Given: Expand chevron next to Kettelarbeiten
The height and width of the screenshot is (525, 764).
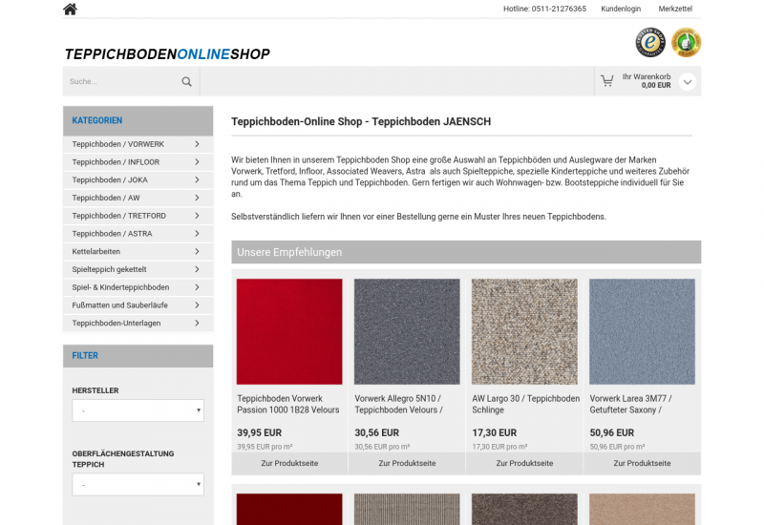Looking at the screenshot, I should point(197,251).
